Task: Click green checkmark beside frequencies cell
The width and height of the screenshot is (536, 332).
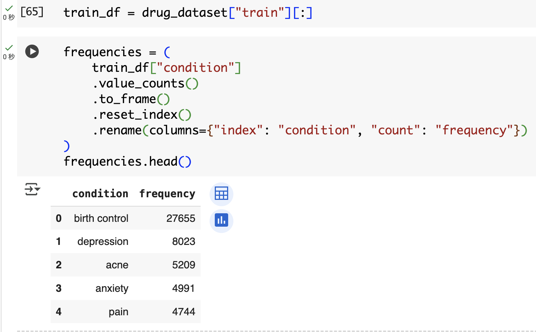Action: point(9,47)
